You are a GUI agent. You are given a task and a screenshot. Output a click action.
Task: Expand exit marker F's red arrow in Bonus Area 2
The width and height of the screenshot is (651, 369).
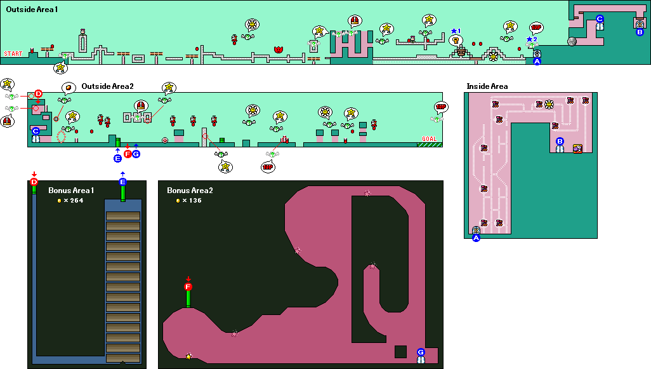coord(187,279)
